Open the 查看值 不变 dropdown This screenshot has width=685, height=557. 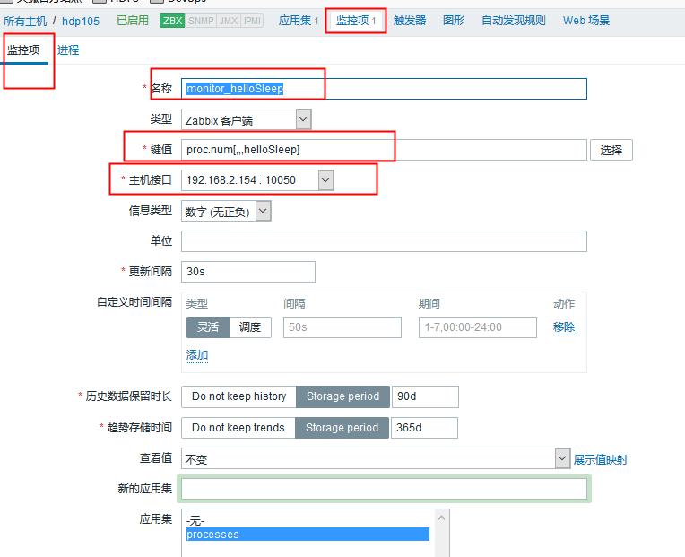pyautogui.click(x=376, y=458)
